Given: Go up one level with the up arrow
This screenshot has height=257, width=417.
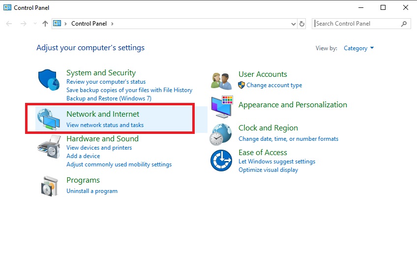Looking at the screenshot, I should point(45,24).
